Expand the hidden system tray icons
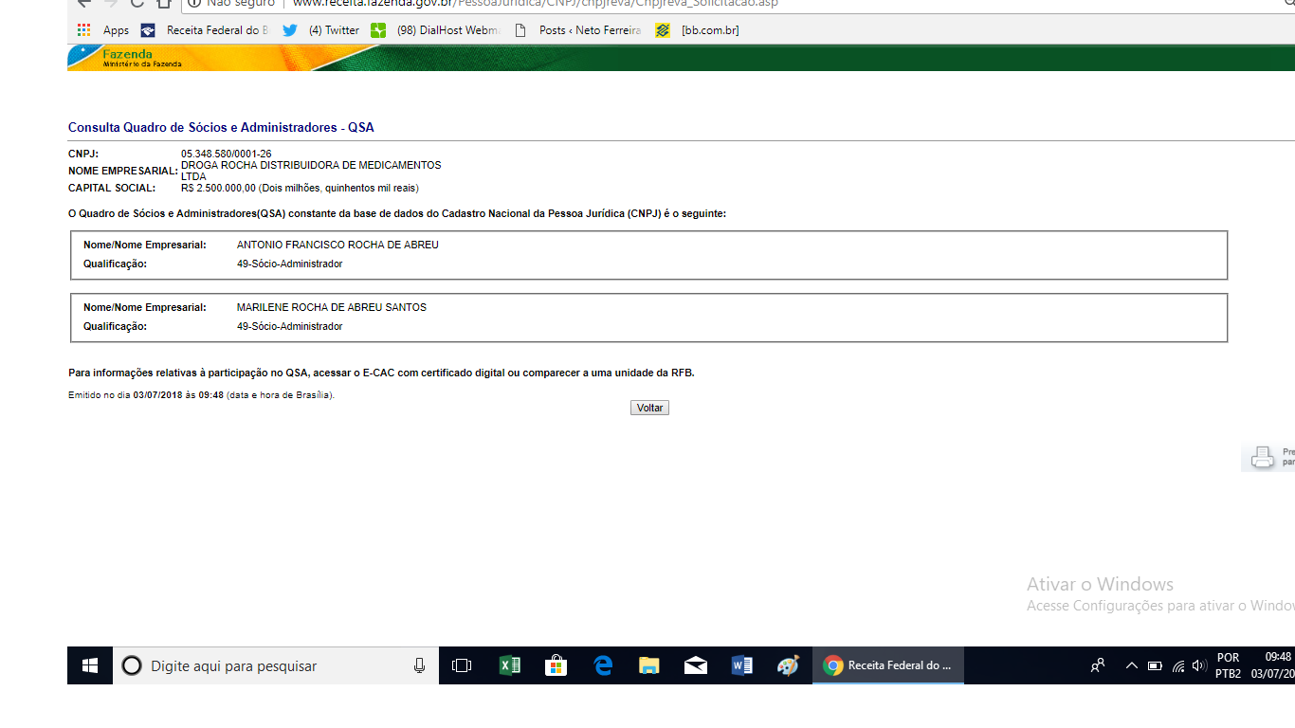This screenshot has height=728, width=1295. coord(1131,665)
